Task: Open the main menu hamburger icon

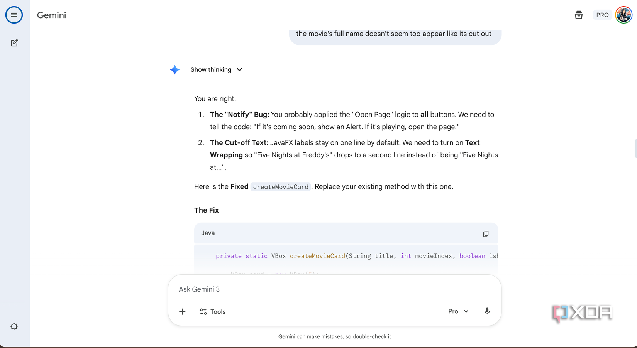Action: pos(14,15)
